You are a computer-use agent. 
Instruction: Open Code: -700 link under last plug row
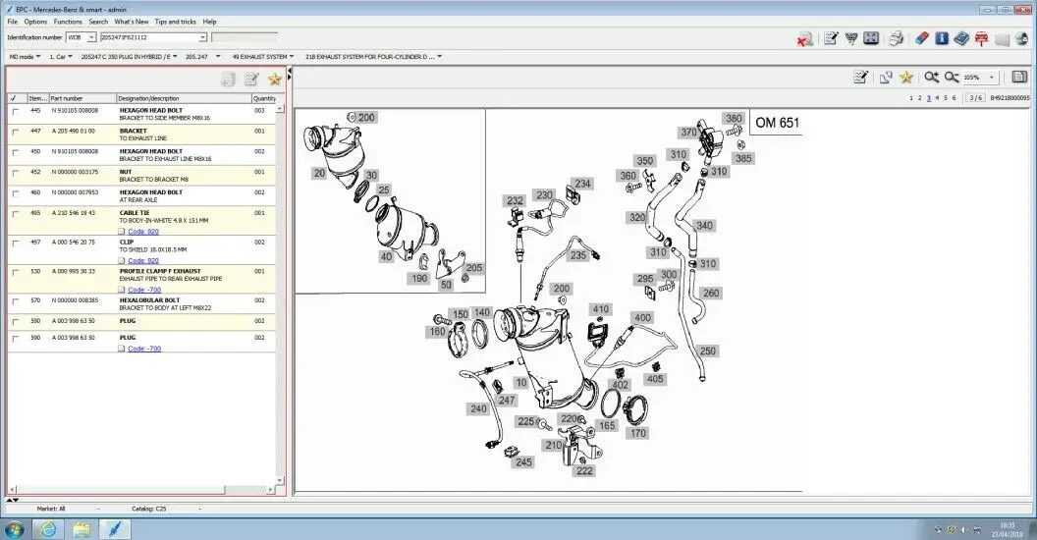pyautogui.click(x=144, y=349)
